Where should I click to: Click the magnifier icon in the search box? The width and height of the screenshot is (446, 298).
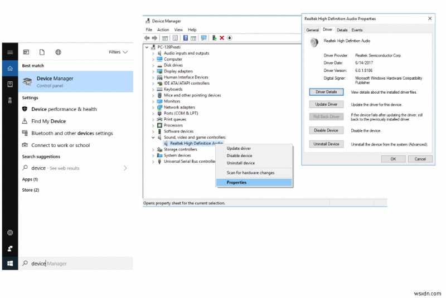pyautogui.click(x=25, y=263)
